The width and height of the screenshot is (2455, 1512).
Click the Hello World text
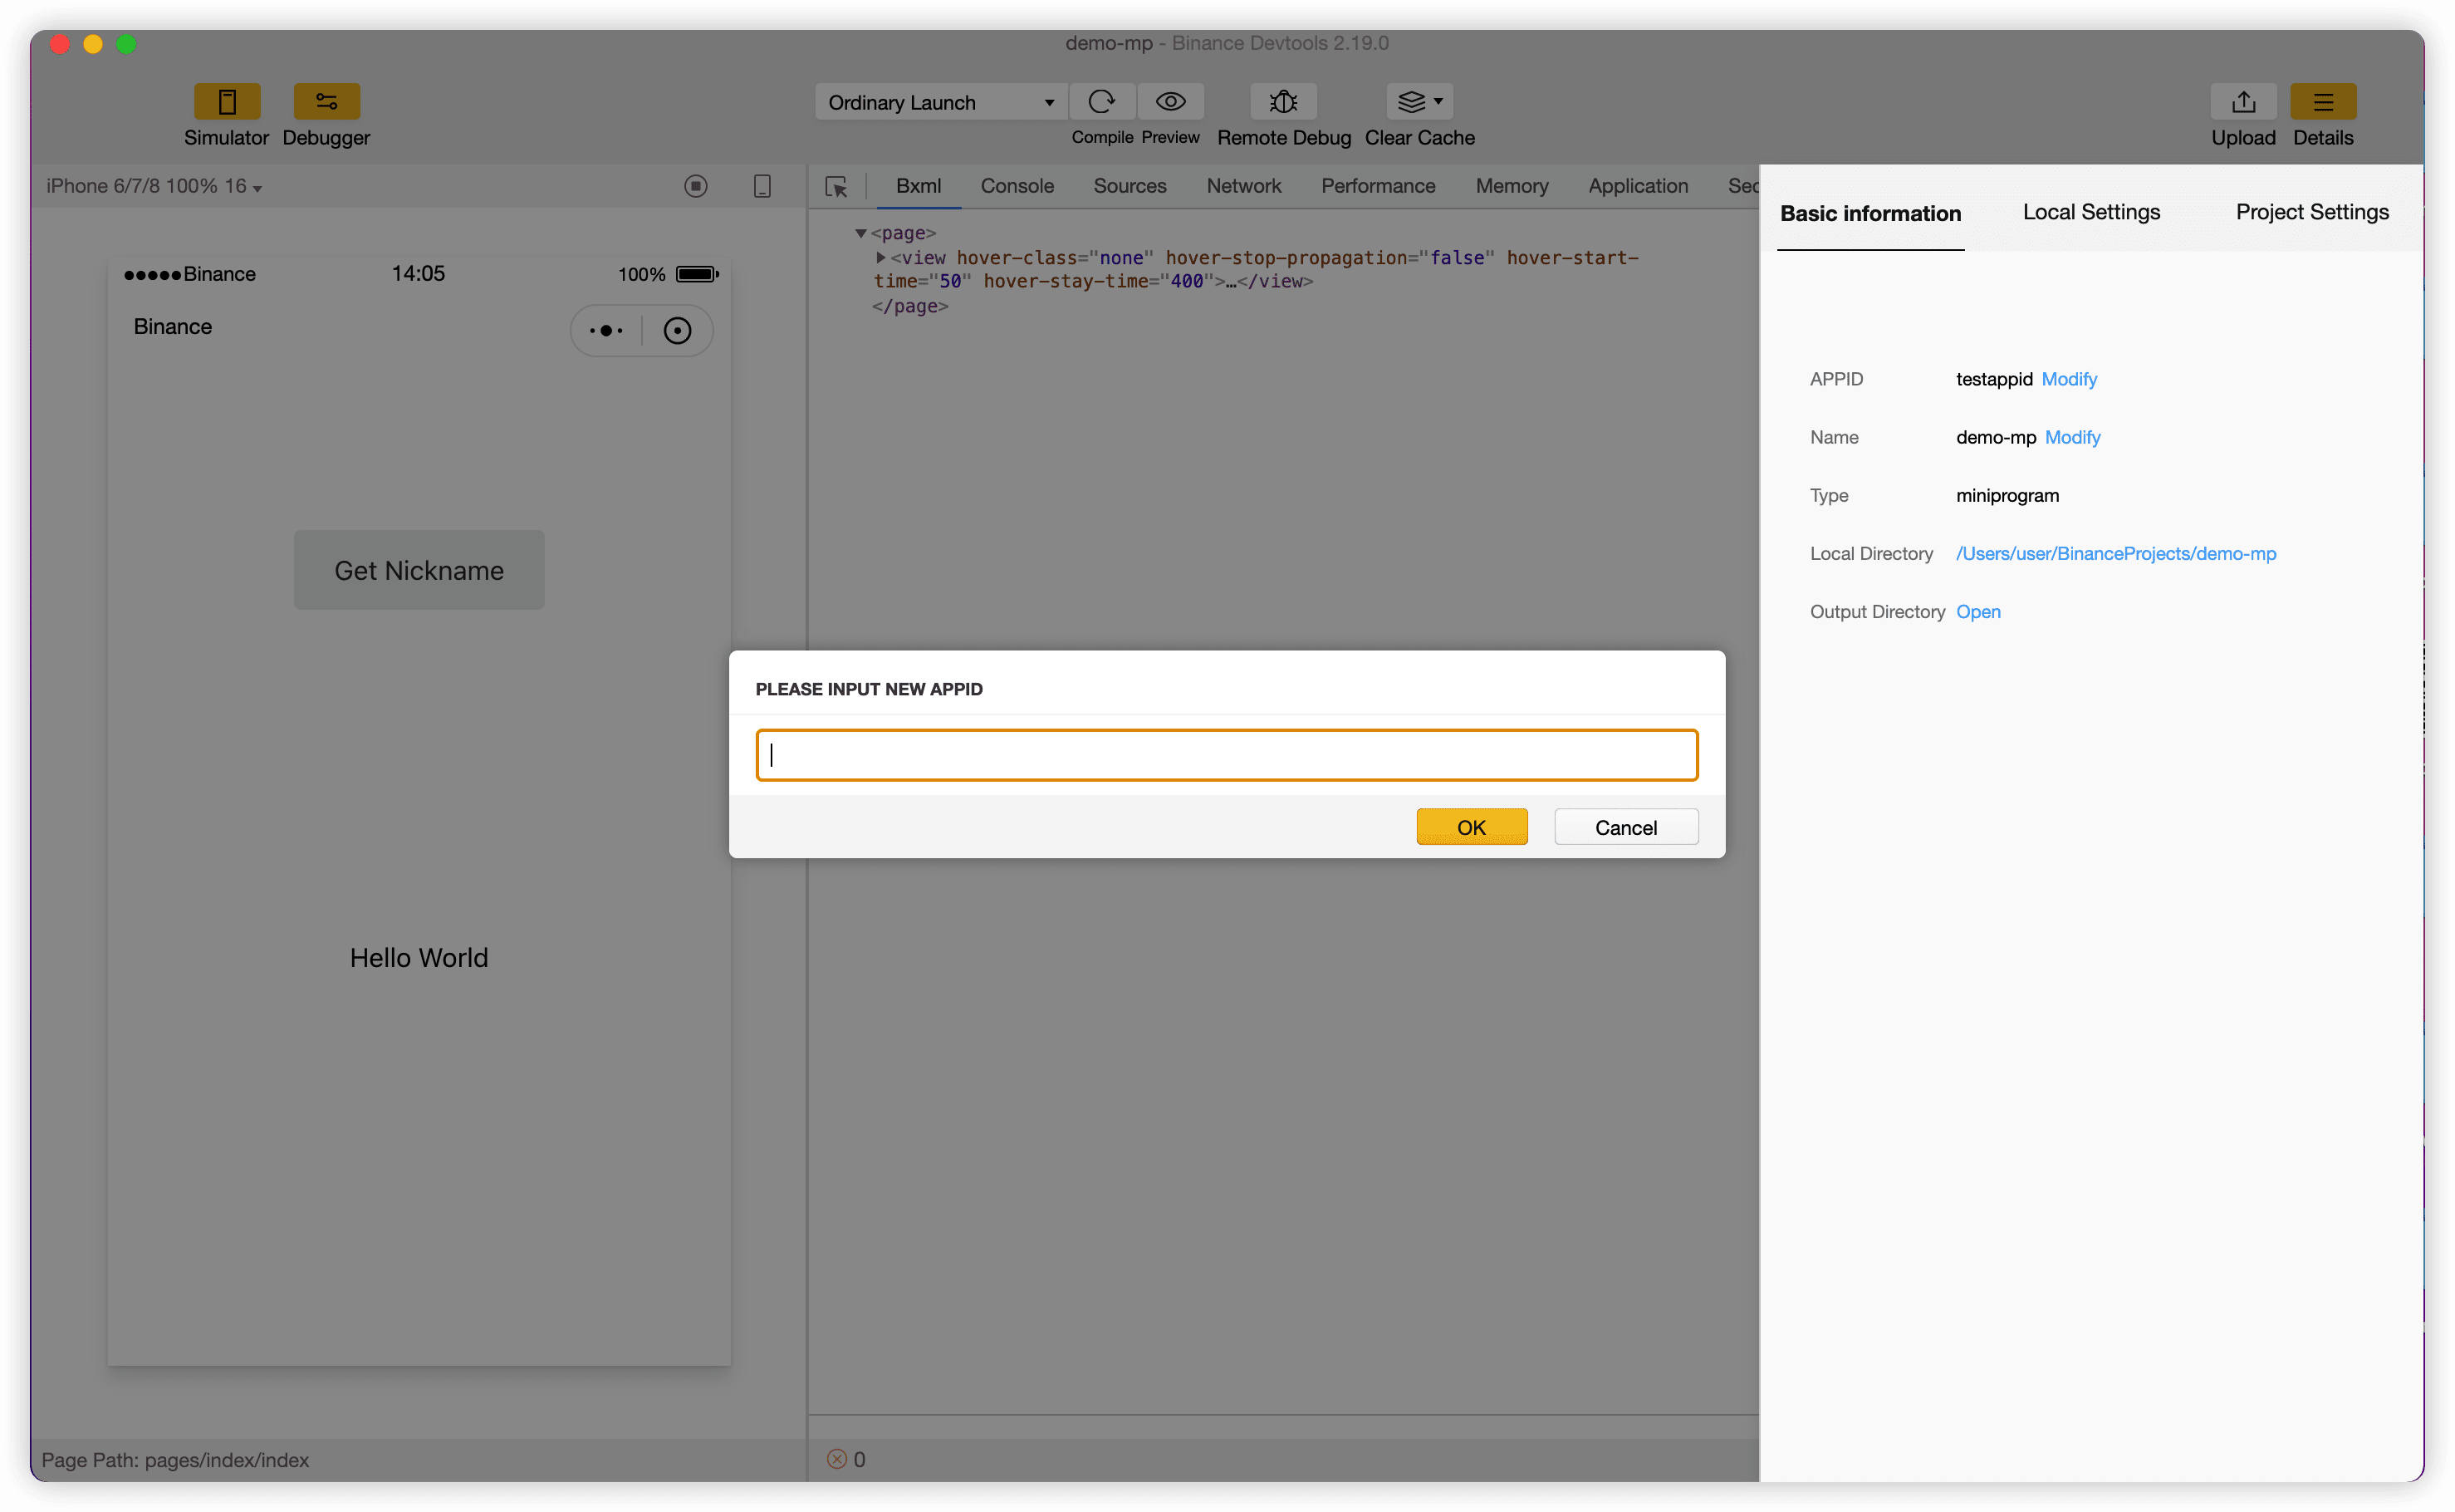(x=419, y=957)
